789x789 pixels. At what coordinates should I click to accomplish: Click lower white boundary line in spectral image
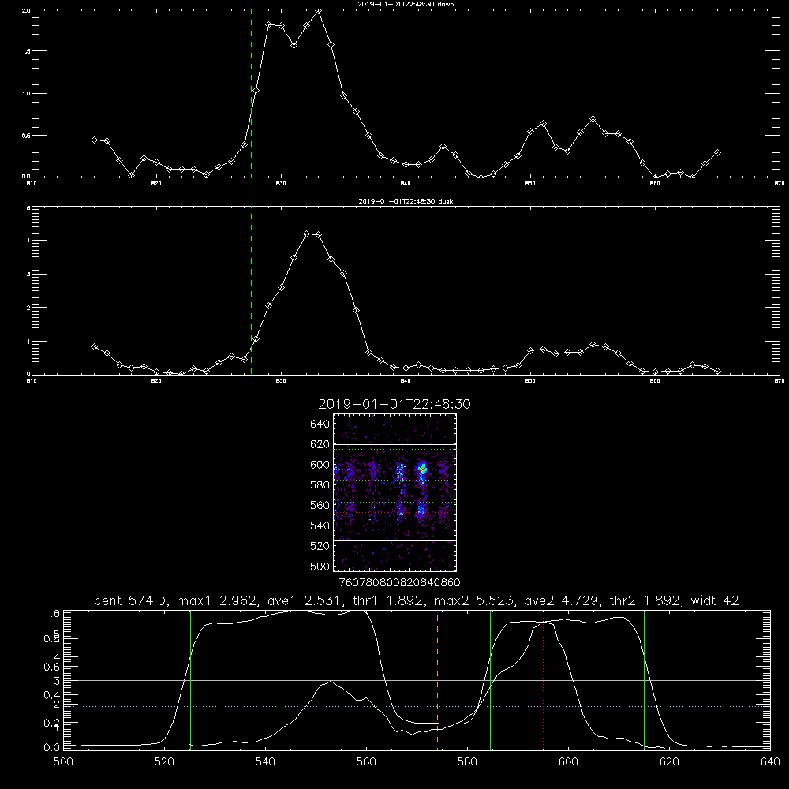click(395, 540)
